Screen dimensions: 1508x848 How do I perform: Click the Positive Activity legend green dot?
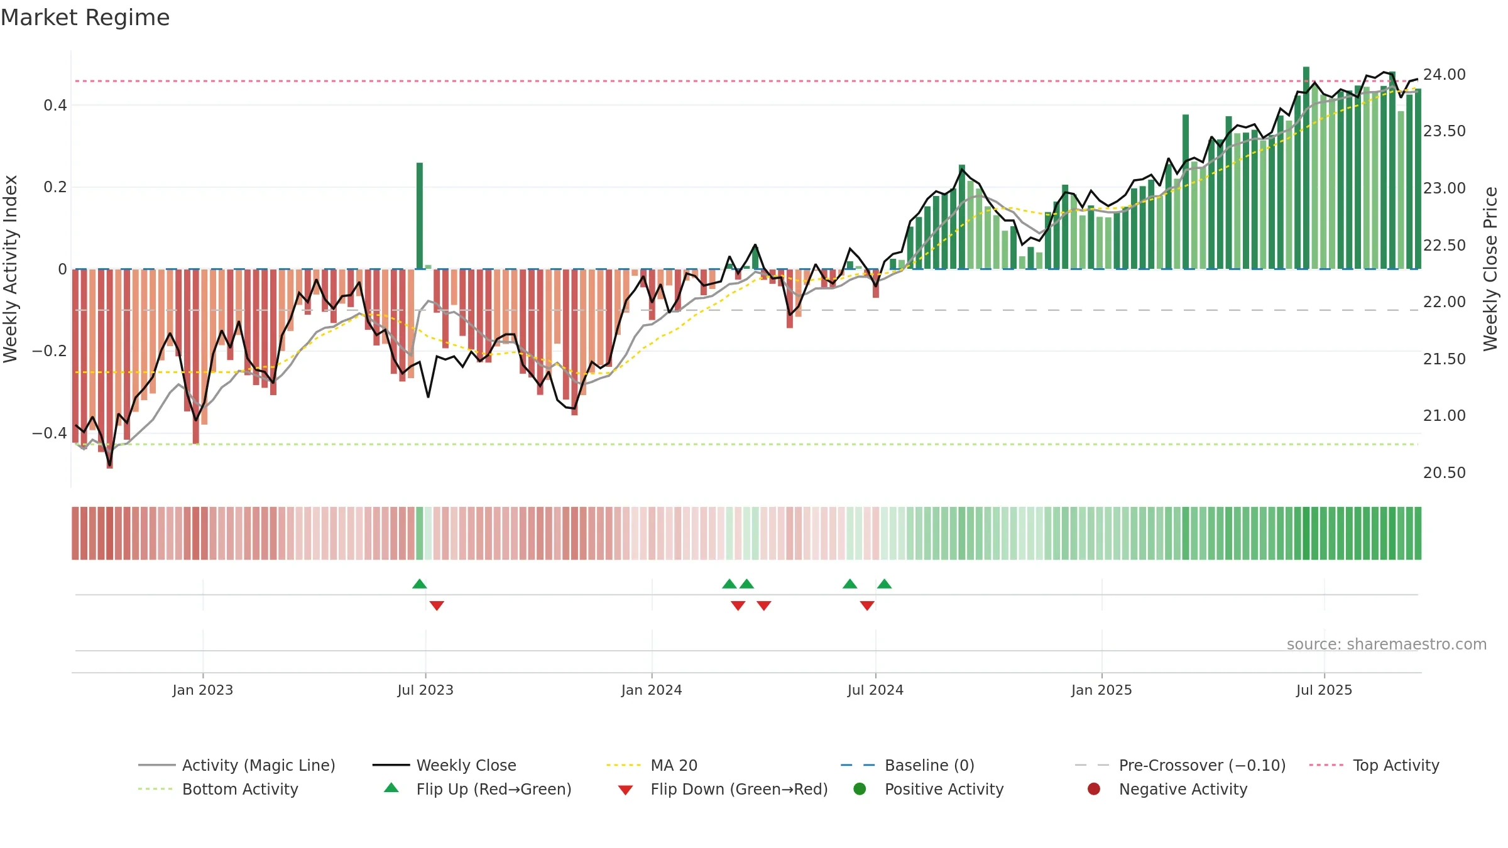click(x=860, y=789)
